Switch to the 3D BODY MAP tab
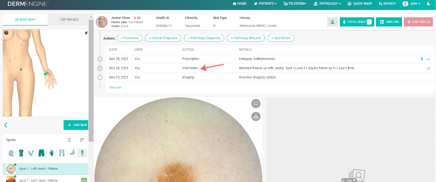The width and height of the screenshot is (436, 182). point(25,20)
